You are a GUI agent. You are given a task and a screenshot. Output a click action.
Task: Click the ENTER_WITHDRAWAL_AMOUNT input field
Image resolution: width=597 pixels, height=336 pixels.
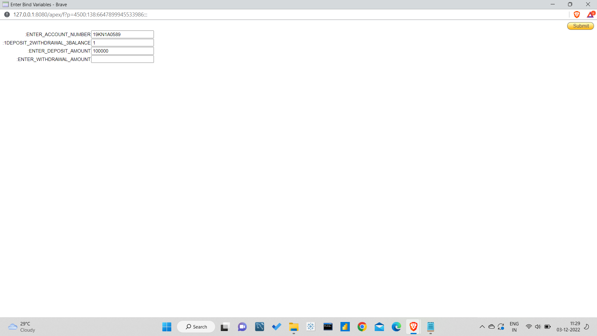click(122, 59)
